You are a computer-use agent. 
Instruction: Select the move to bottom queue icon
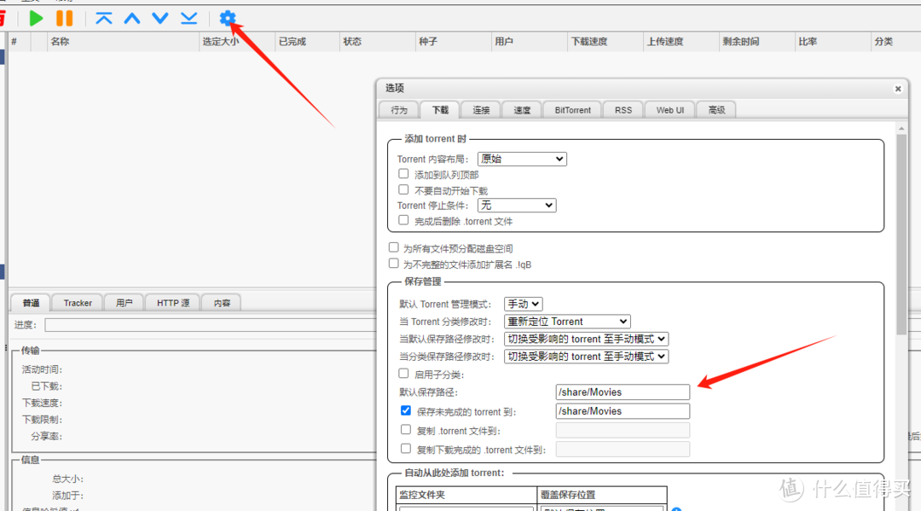188,18
